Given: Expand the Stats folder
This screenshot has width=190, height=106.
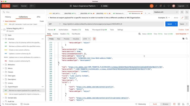Looking at the screenshot, I should point(3,35).
